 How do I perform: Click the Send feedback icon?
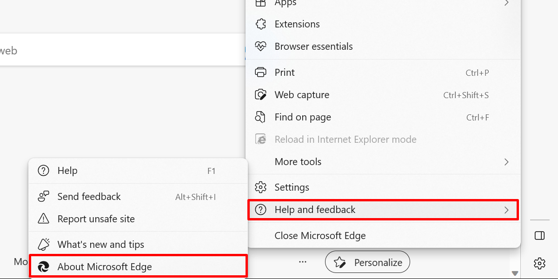click(43, 196)
